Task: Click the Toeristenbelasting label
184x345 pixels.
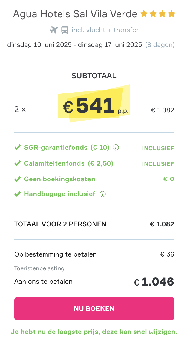Action: coord(39,268)
